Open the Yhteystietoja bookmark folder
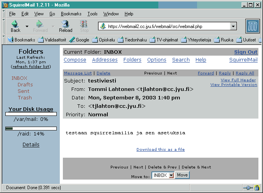Image resolution: width=263 pixels, height=193 pixels. click(x=196, y=40)
